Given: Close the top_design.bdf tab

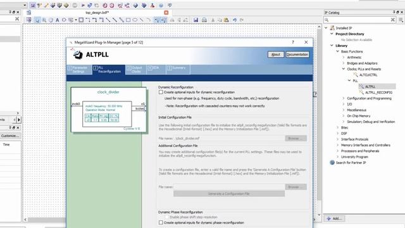Looking at the screenshot, I should click(x=166, y=13).
